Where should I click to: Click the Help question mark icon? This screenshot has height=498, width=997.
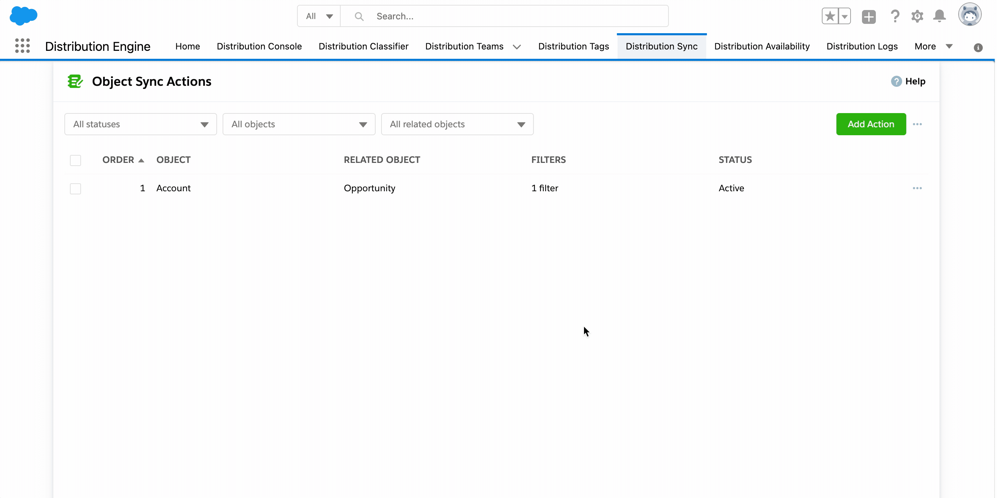point(896,81)
